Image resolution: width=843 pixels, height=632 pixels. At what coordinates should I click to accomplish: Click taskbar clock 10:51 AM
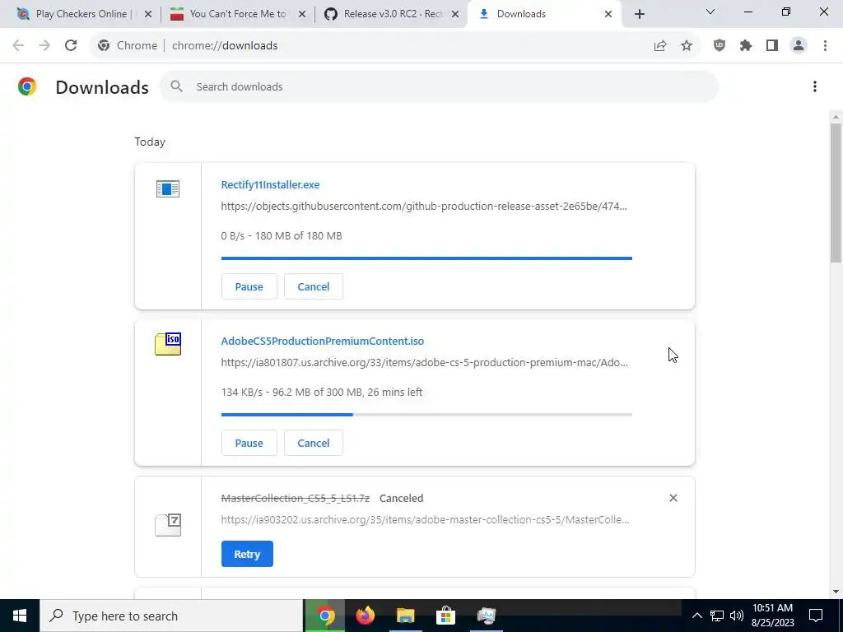click(772, 616)
